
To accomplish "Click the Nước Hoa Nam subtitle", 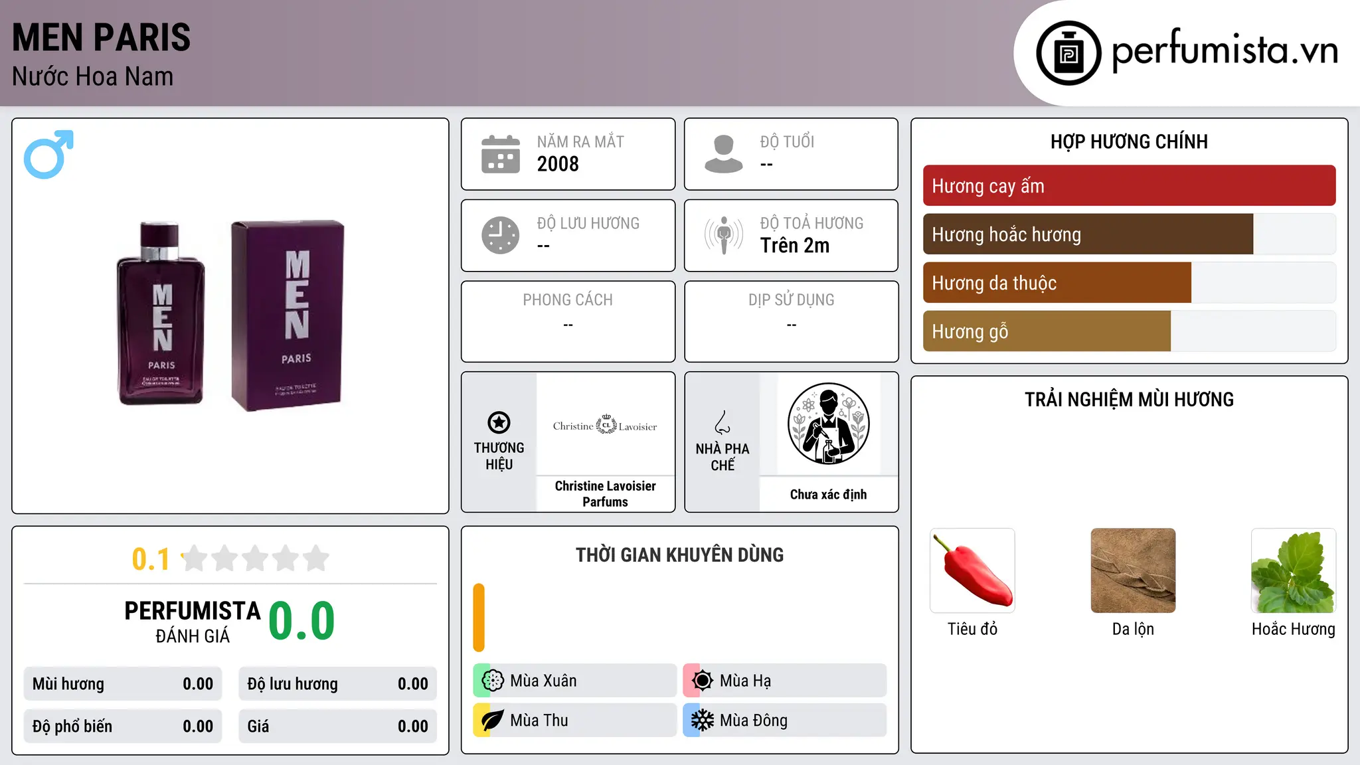I will coord(93,77).
